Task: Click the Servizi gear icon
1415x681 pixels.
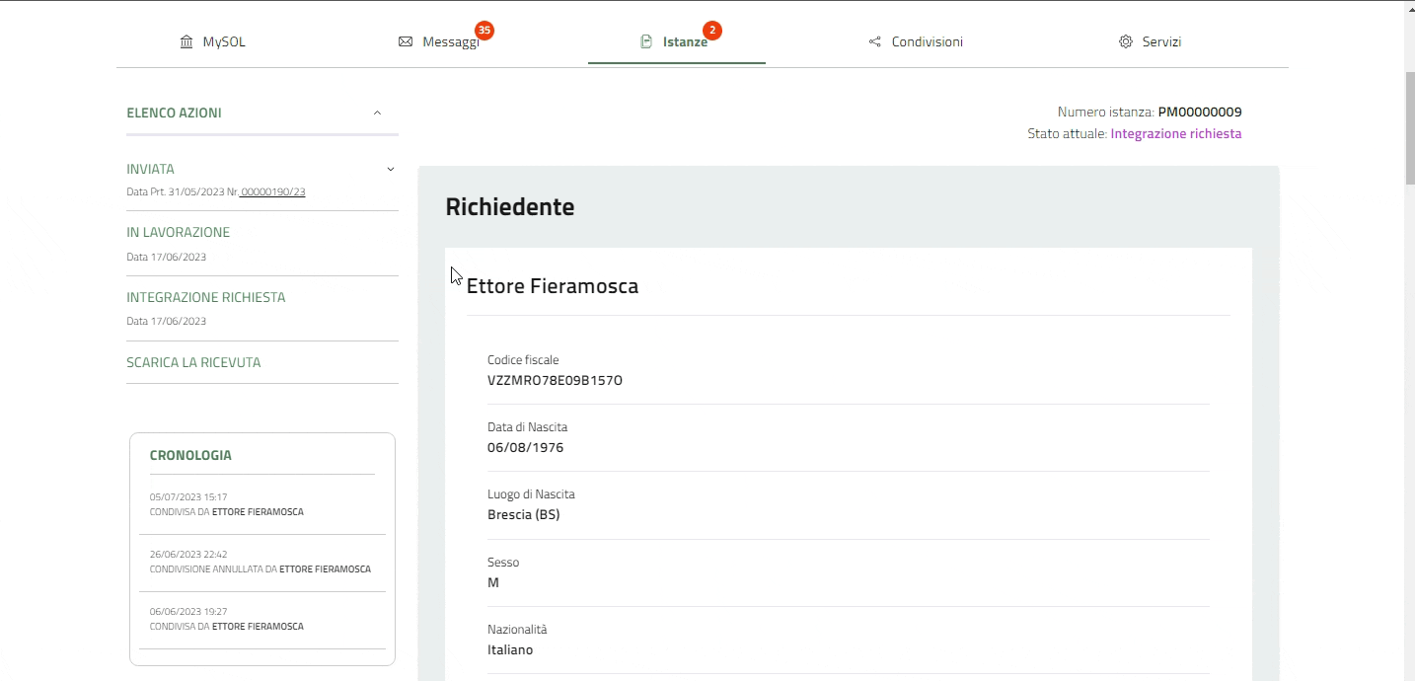Action: (x=1126, y=42)
